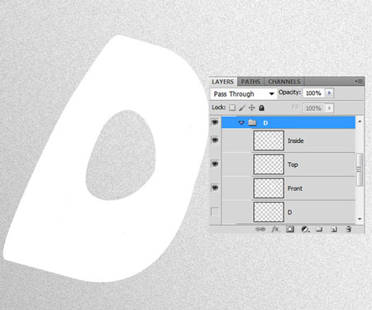The image size is (372, 310).
Task: Switch to the Channels tab
Action: pyautogui.click(x=284, y=82)
